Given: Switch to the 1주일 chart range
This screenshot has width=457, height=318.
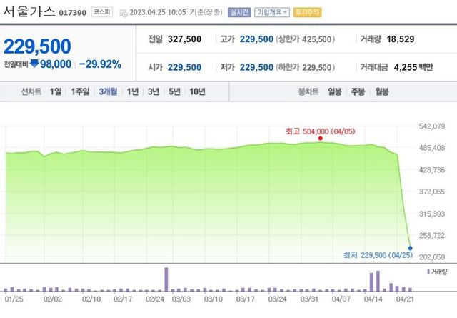Looking at the screenshot, I should point(80,91).
